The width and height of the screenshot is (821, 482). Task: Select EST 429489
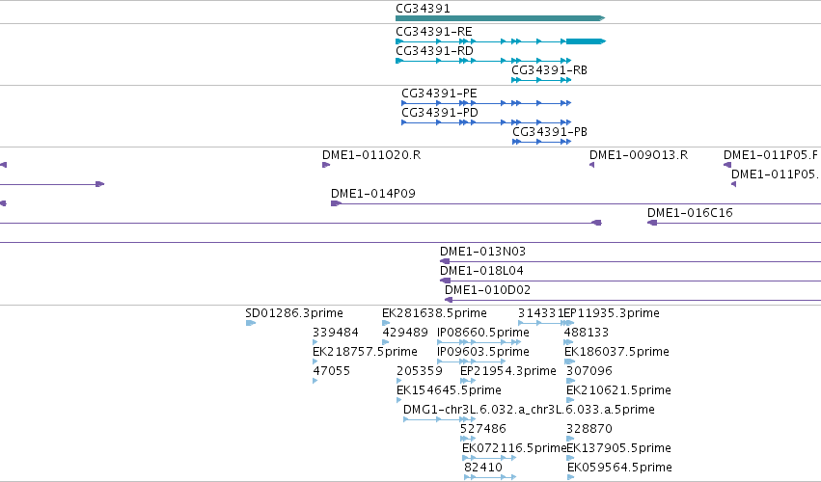click(405, 333)
